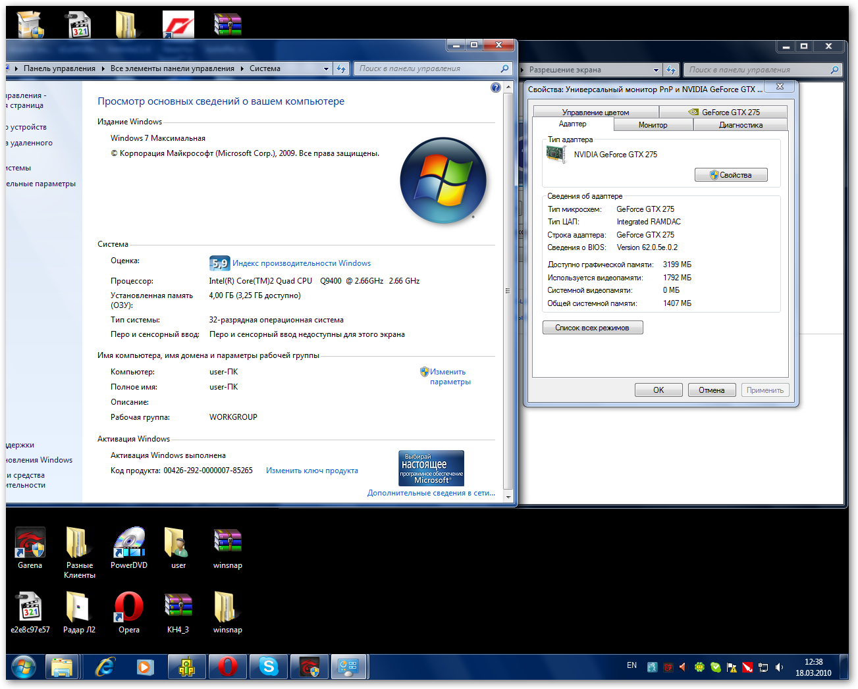Click Отмена in adapter properties dialog
The image size is (858, 689).
point(712,390)
